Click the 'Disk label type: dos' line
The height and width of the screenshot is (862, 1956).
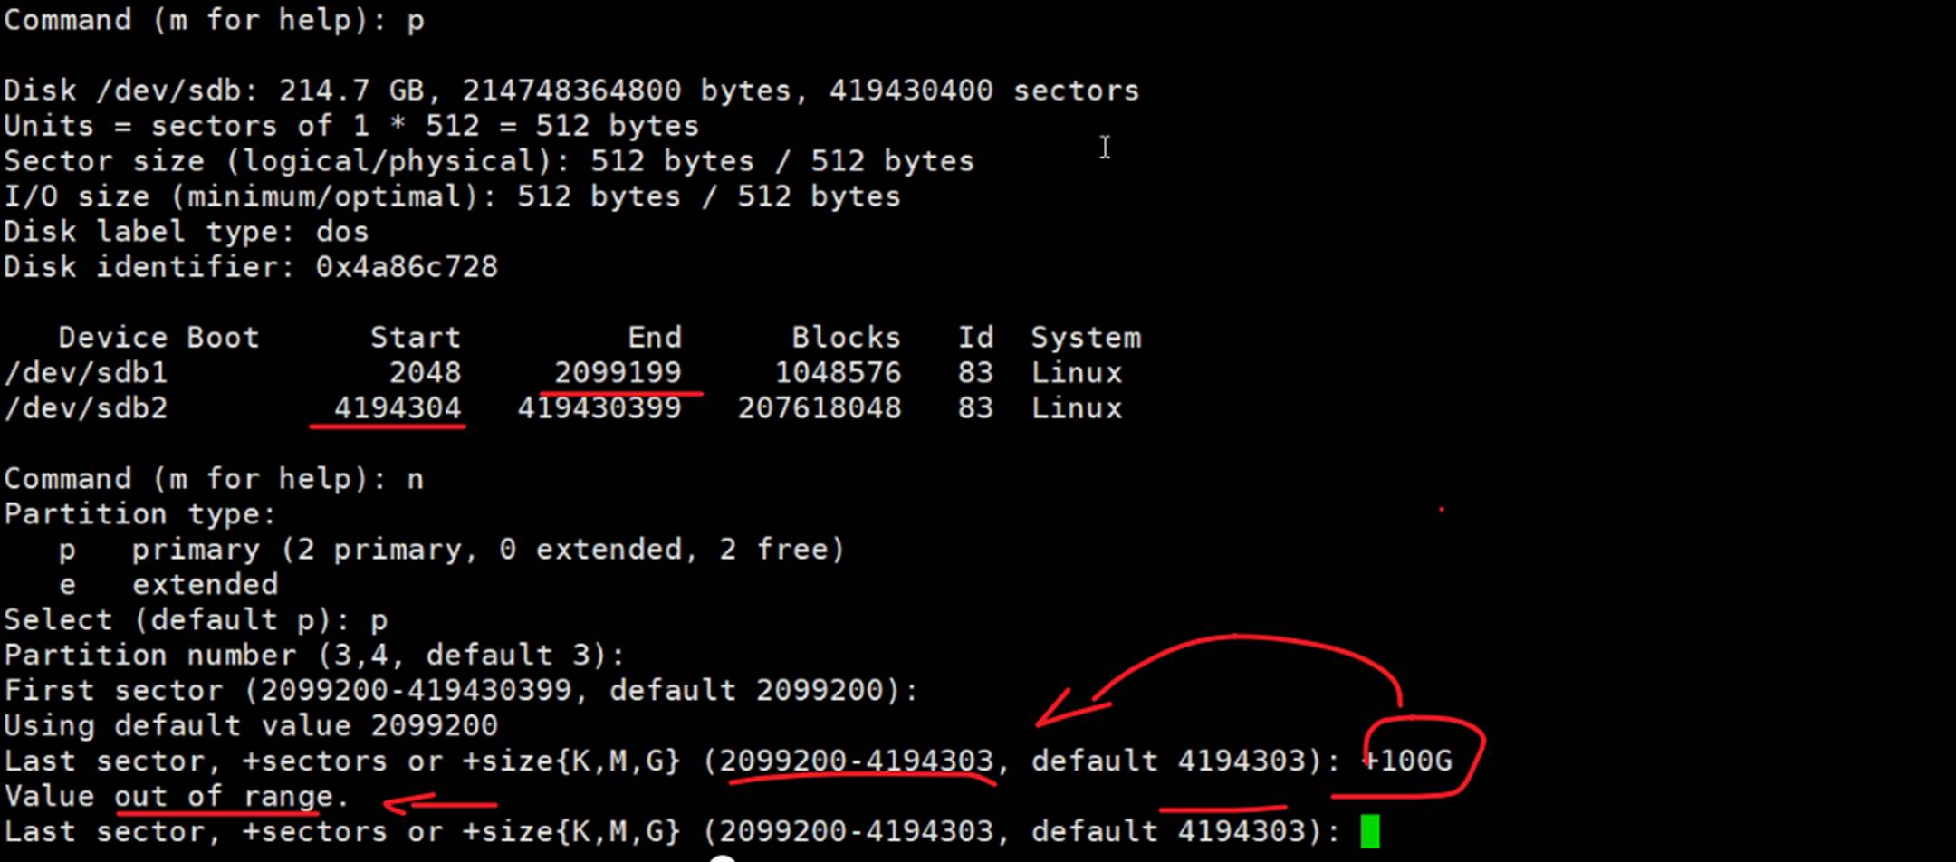[x=187, y=232]
